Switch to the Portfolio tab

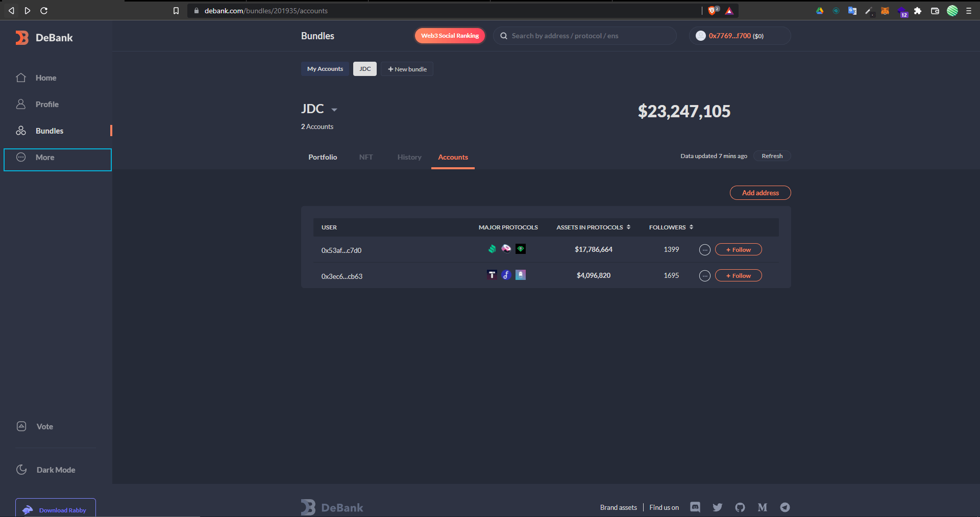pos(323,157)
